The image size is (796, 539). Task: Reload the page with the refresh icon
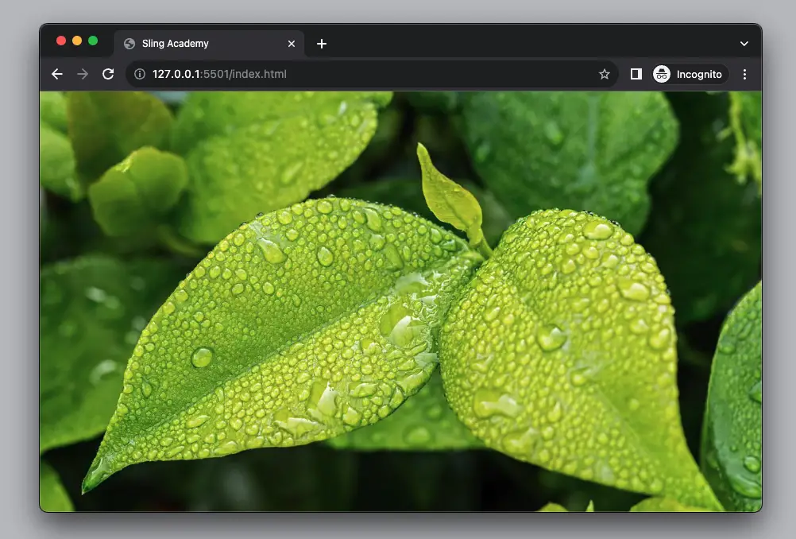108,74
